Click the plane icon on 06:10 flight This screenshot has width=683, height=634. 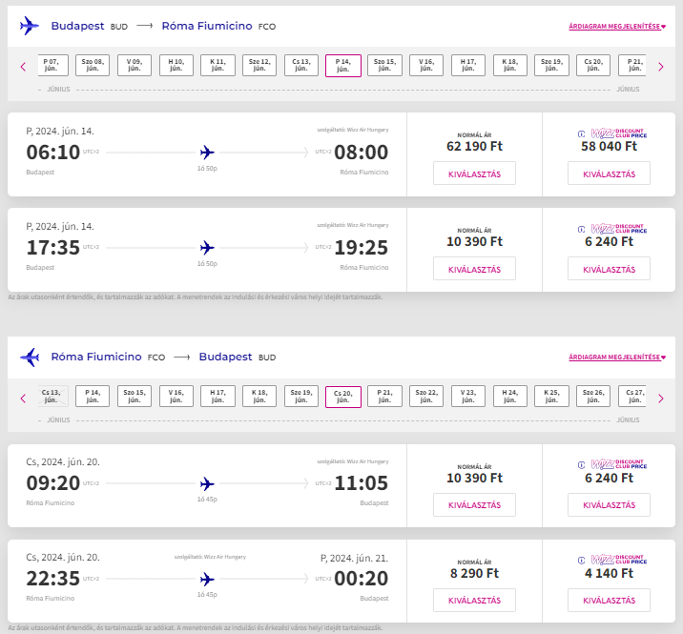207,153
